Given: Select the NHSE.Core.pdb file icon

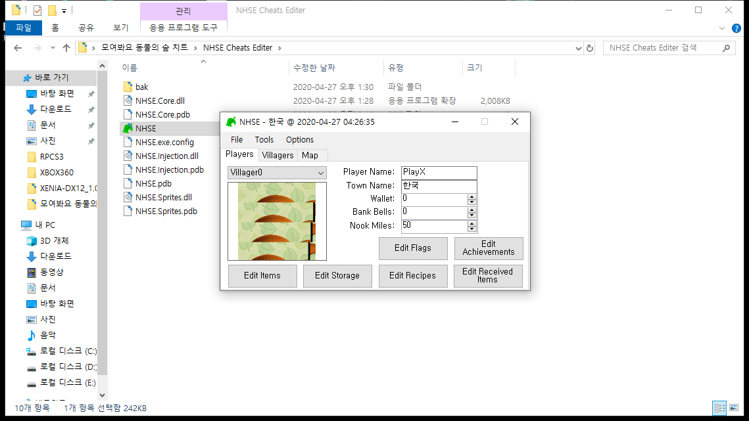Looking at the screenshot, I should tap(128, 114).
